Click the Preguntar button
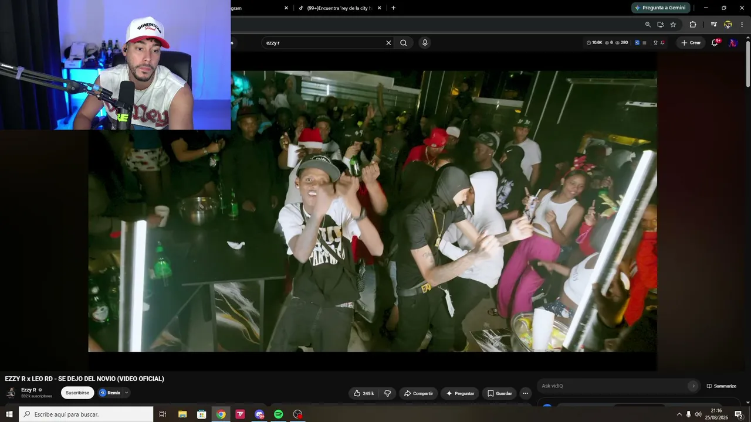 tap(460, 393)
